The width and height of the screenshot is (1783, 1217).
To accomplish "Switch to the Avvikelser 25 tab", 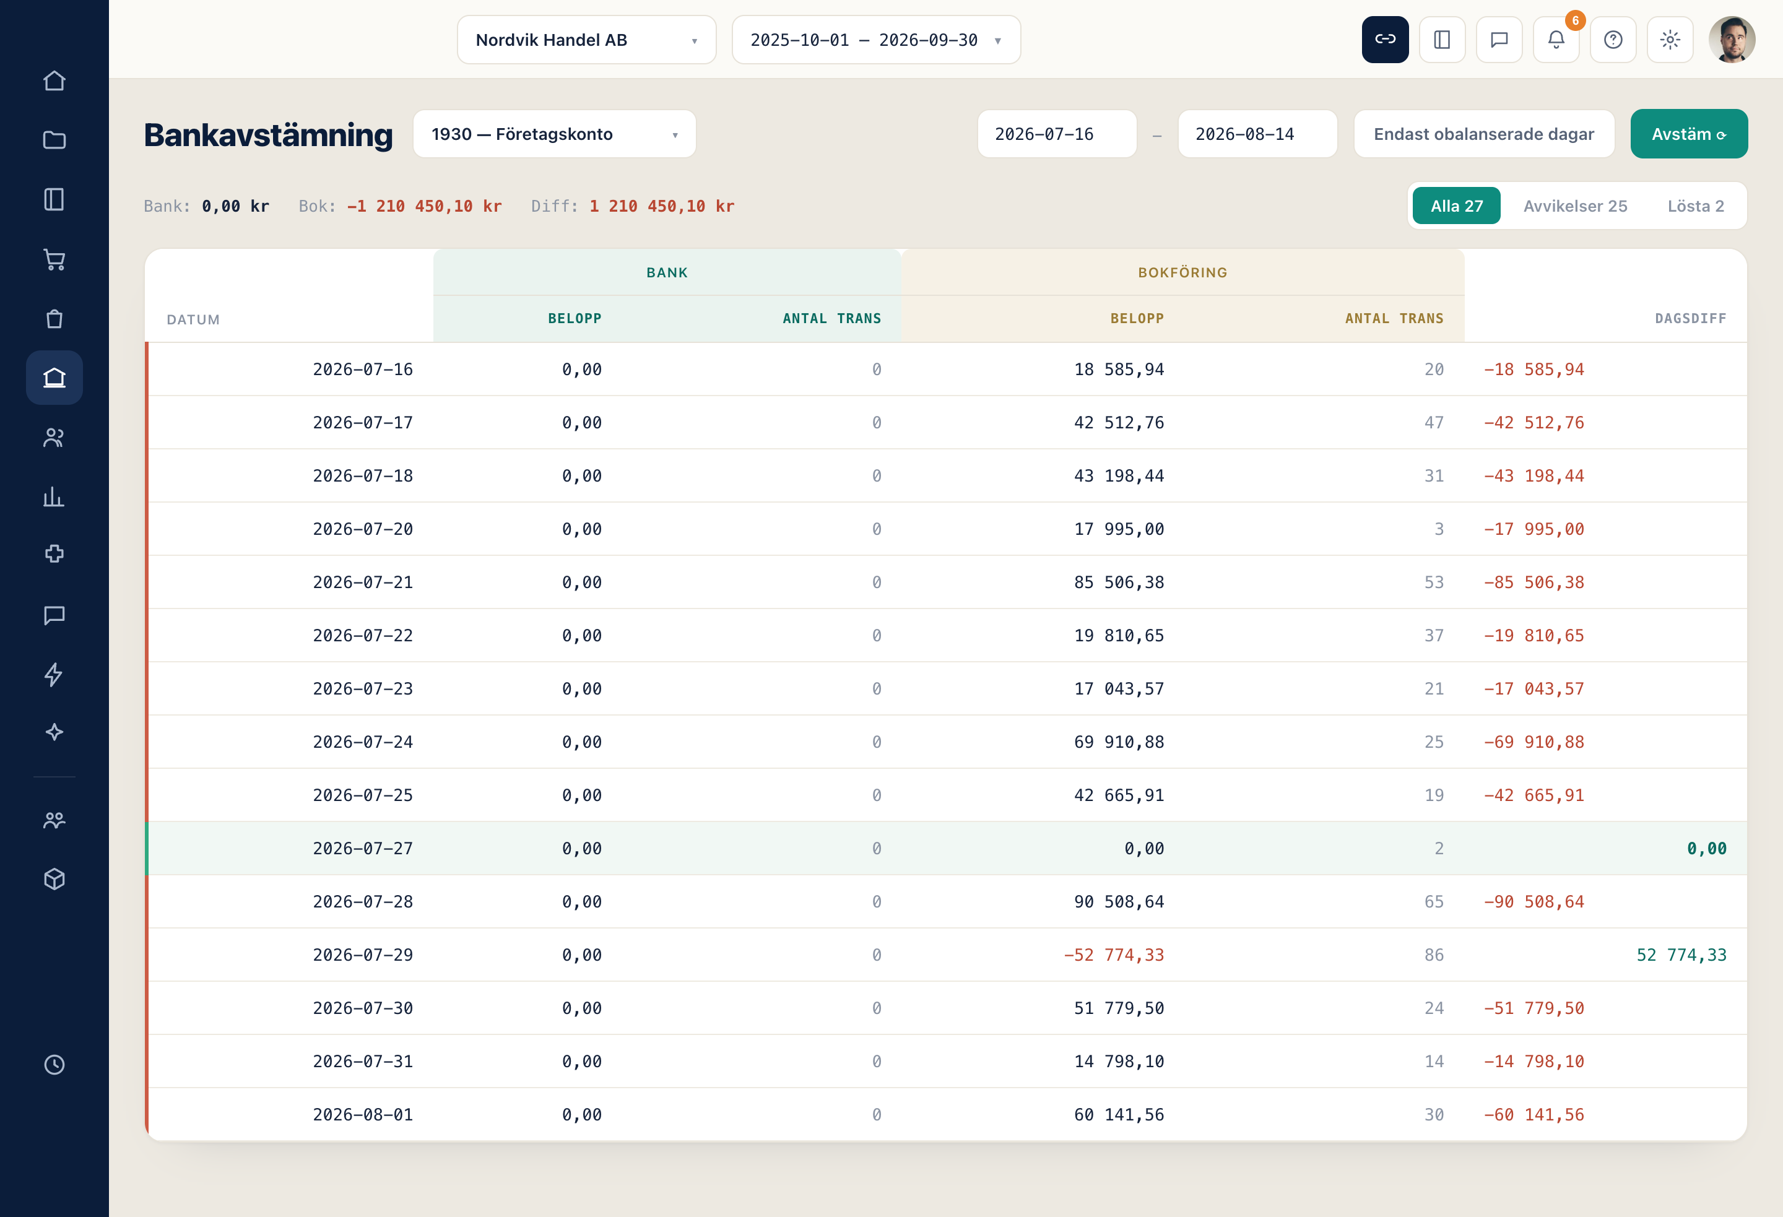I will [1575, 206].
